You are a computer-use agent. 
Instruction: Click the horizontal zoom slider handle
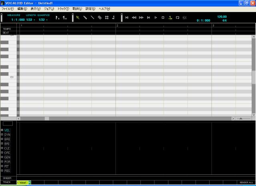tap(241, 118)
